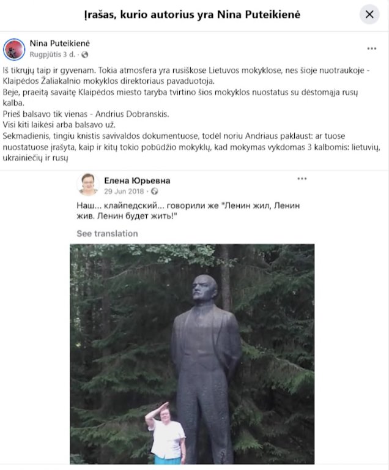Open Nina Puteikienė's profile picture
This screenshot has height=470, width=389.
click(x=14, y=49)
